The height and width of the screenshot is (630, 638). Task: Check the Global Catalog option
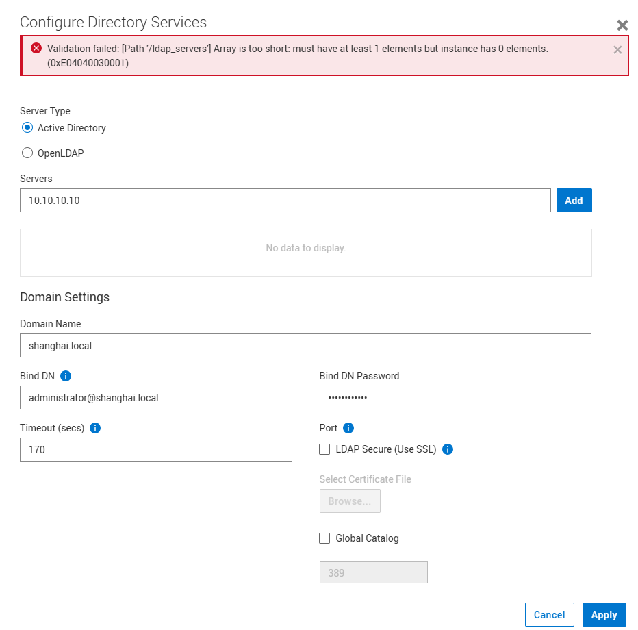pos(324,538)
